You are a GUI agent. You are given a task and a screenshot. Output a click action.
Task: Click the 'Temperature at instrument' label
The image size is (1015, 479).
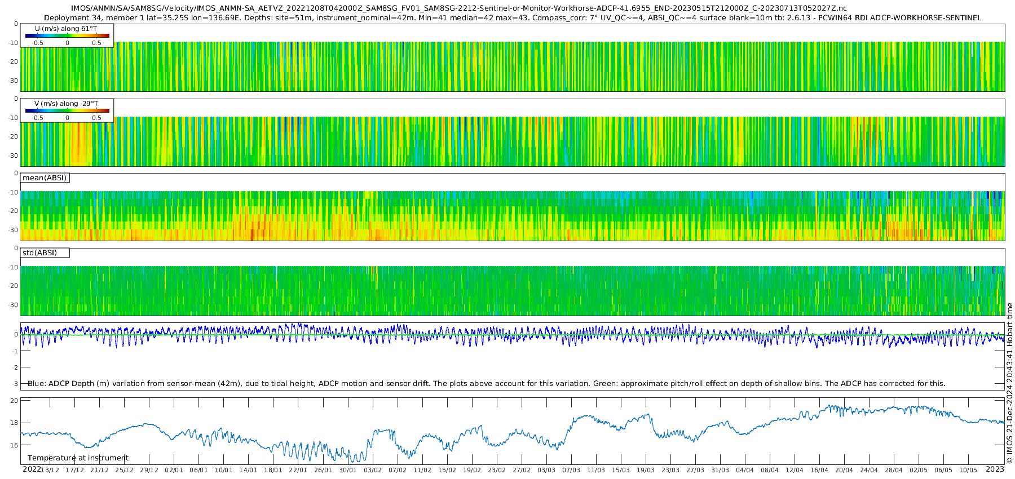pyautogui.click(x=78, y=458)
